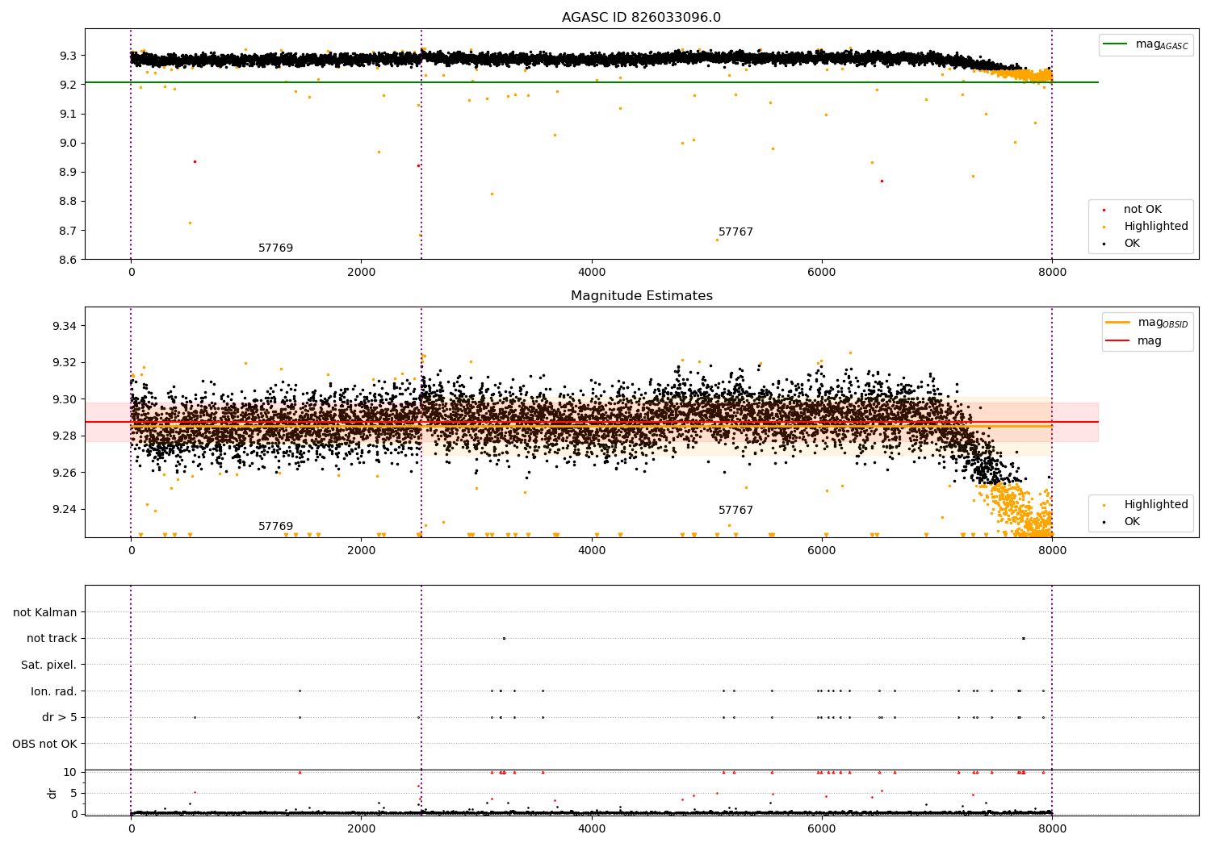Click the 'Highlighted' entry in top legend
Screen dimensions: 1211x847
(1155, 227)
